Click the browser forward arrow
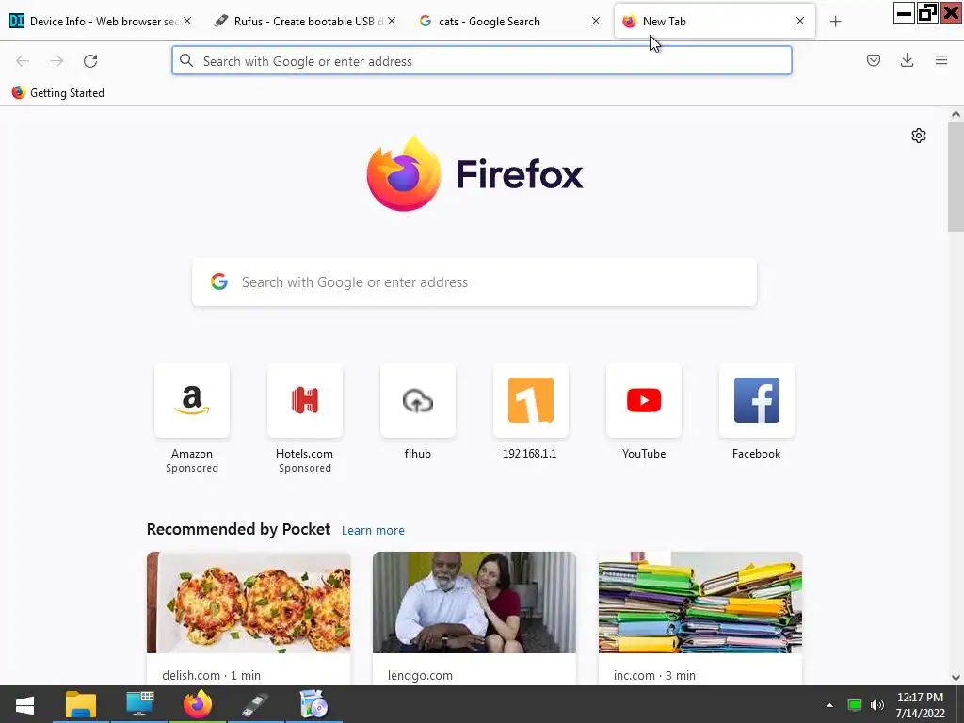This screenshot has width=964, height=723. point(56,61)
